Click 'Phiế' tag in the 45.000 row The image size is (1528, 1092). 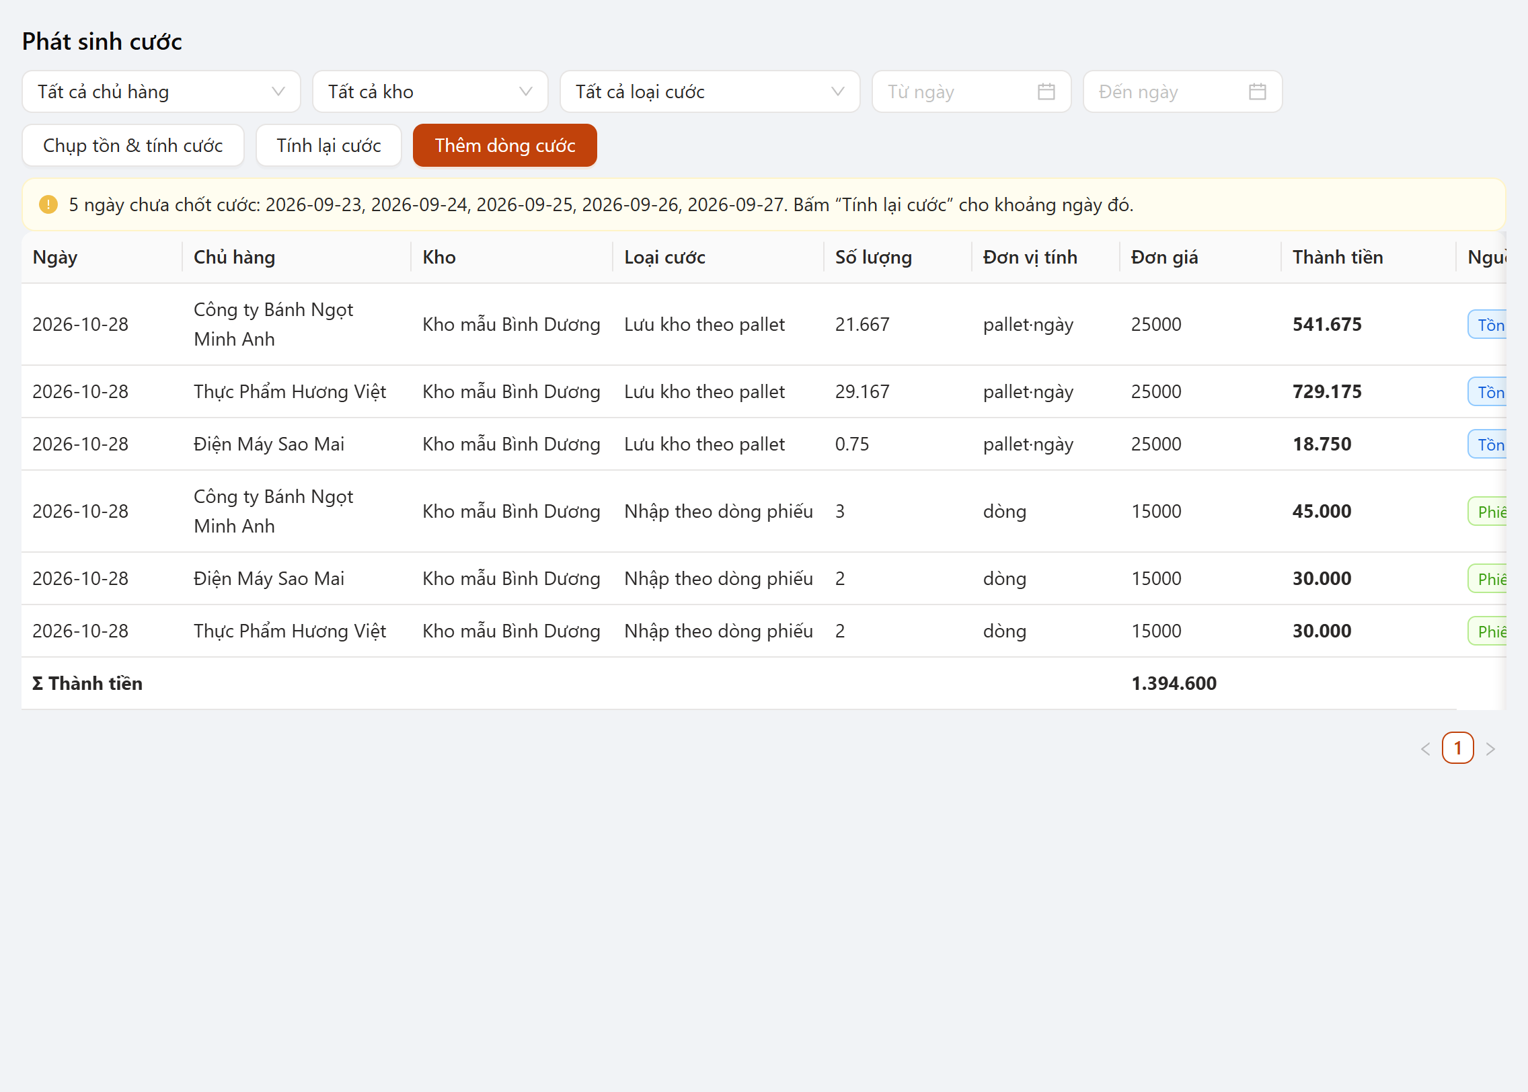click(1488, 512)
